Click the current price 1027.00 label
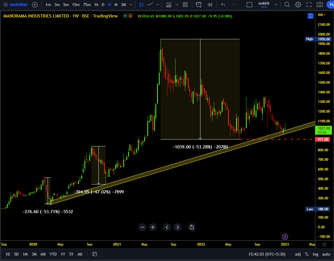Image resolution: width=334 pixels, height=261 pixels. [x=324, y=130]
